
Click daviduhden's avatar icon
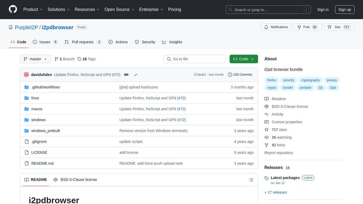26,75
